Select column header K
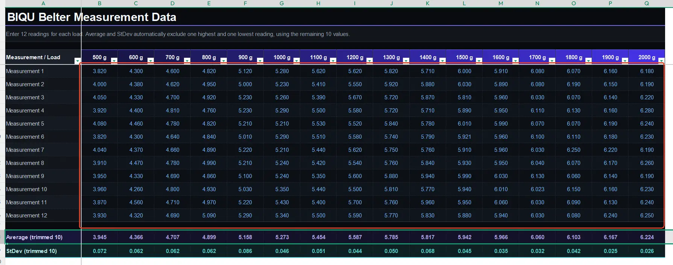This screenshot has height=265, width=673. pyautogui.click(x=428, y=3)
